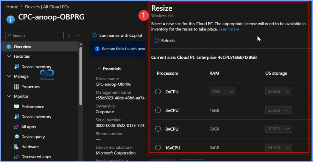This screenshot has height=162, width=313.
Task: Click the Performance chart icon
Action: [x=17, y=106]
